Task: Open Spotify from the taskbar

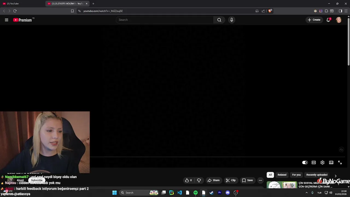Action: tap(196, 193)
